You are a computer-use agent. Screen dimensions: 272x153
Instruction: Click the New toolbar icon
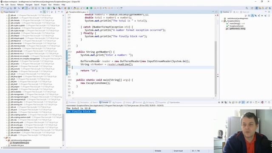pyautogui.click(x=3, y=8)
